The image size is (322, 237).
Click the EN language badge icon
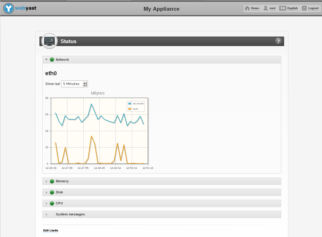(283, 8)
